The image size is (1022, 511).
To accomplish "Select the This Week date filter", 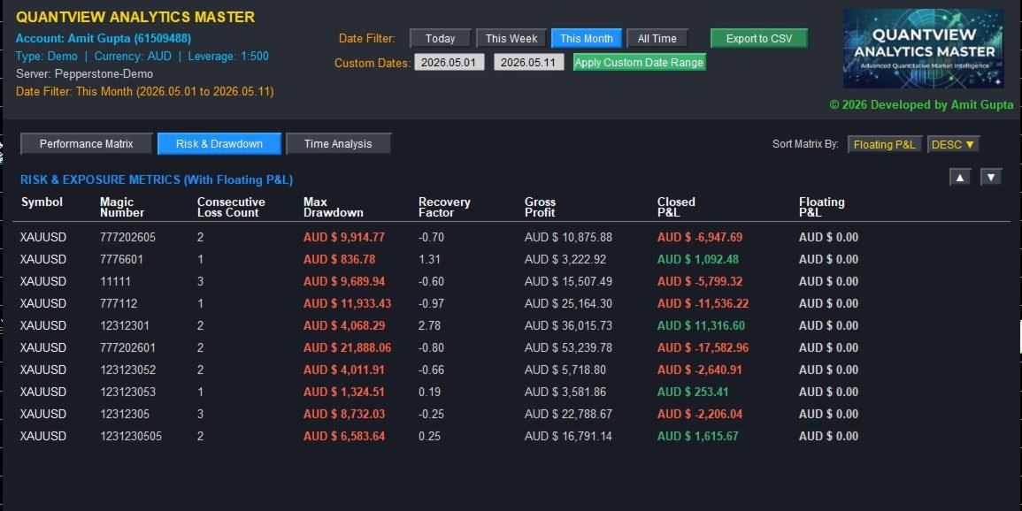I will pyautogui.click(x=511, y=38).
